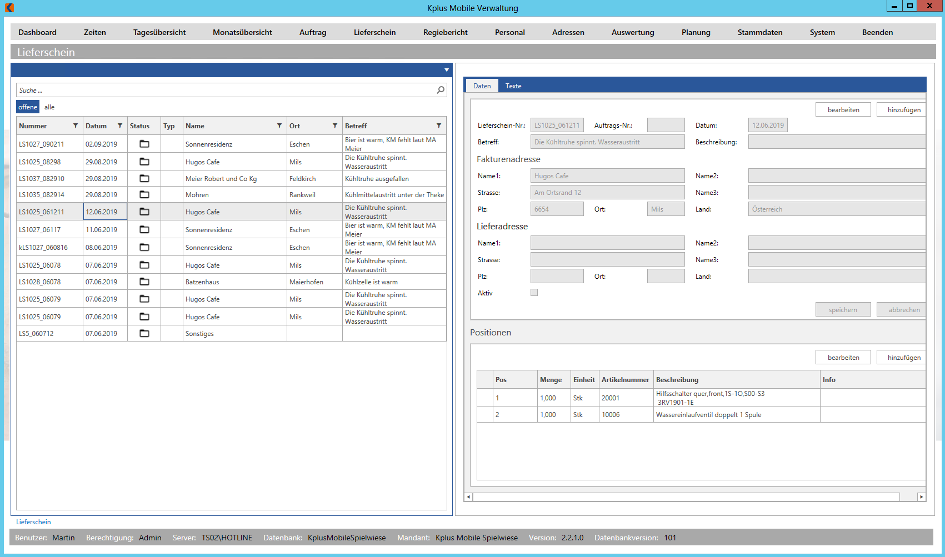Image resolution: width=945 pixels, height=557 pixels.
Task: Click folder status icon for LS1027_06117
Action: [144, 229]
